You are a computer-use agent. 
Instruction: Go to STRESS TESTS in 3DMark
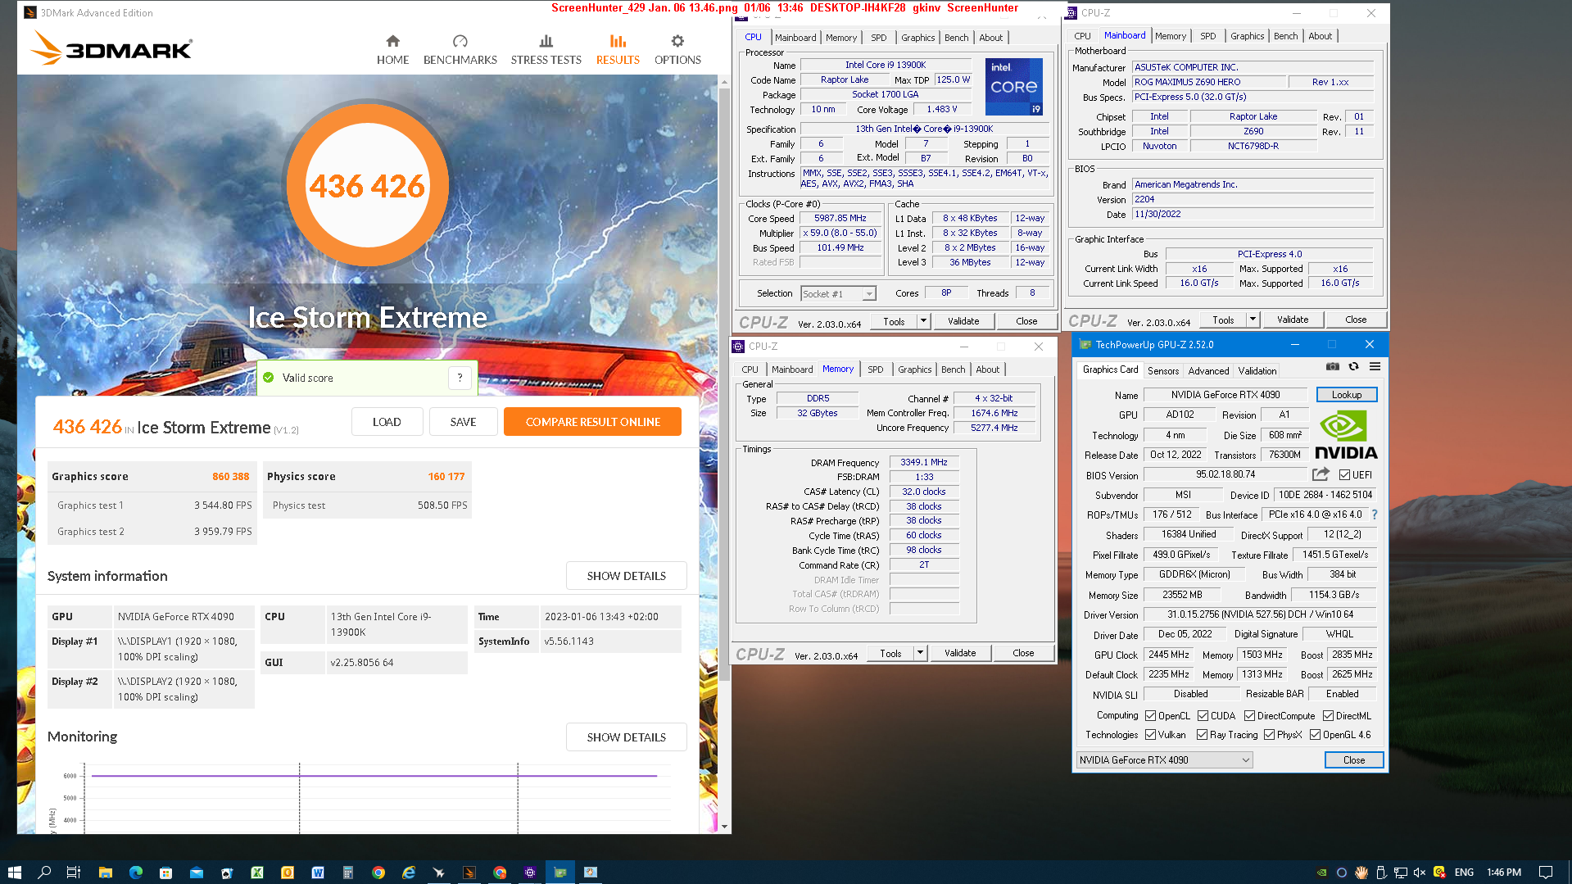click(x=546, y=50)
